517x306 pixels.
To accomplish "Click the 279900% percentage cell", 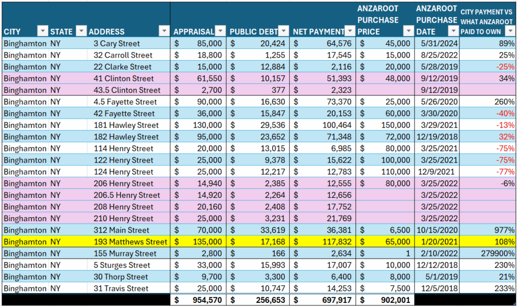I will pyautogui.click(x=488, y=253).
